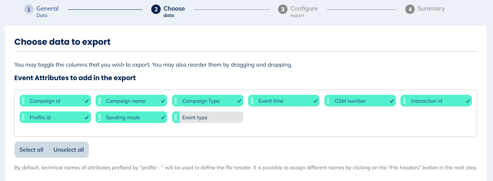Click drag handle of Campaign id chip
Viewport: 493px width, 181px height.
(x=23, y=101)
